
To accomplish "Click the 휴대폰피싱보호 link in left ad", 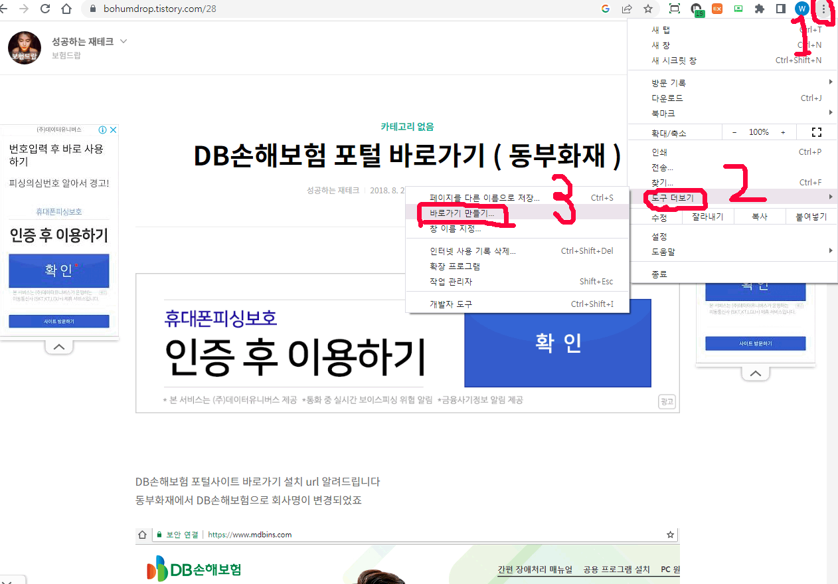I will coord(59,211).
